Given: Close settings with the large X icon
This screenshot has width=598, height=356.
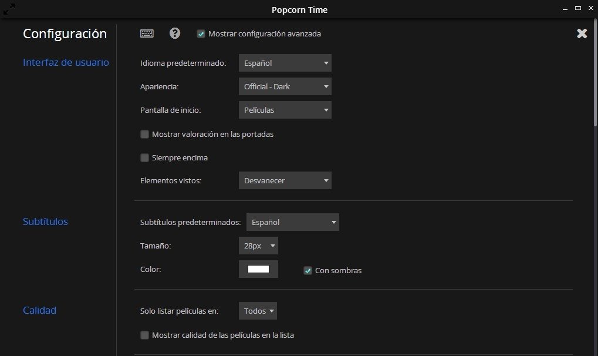Looking at the screenshot, I should point(582,33).
